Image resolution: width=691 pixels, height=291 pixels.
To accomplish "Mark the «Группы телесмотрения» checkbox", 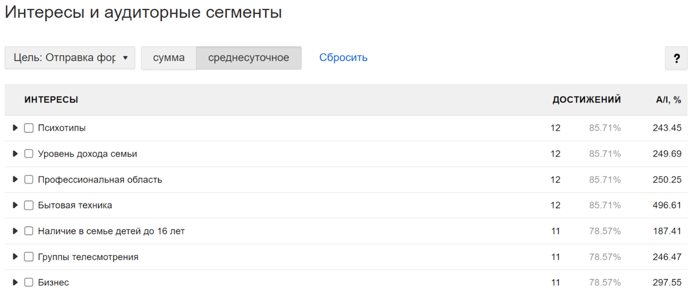I will point(29,257).
